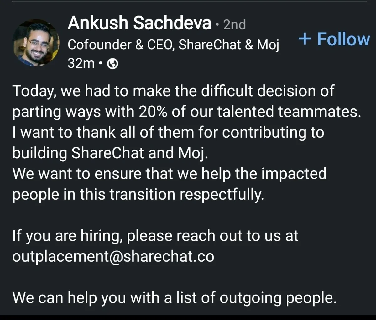Click the 32m post timestamp
The image size is (376, 320).
click(81, 64)
